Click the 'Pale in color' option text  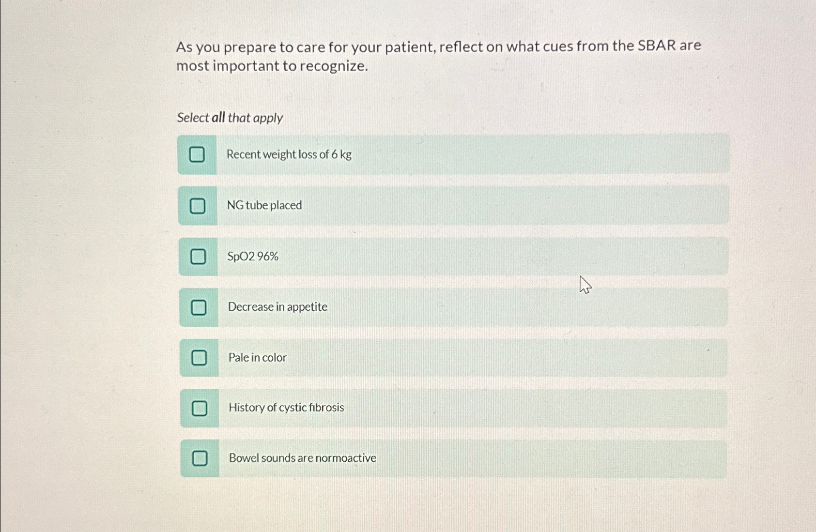tap(257, 357)
